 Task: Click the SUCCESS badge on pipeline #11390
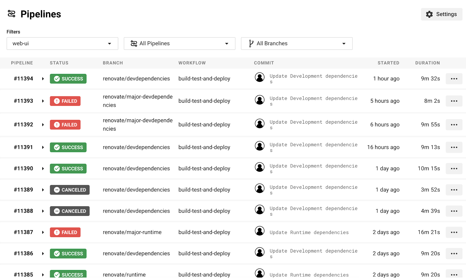(68, 168)
